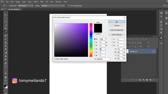Open the File menu
Image resolution: width=168 pixels, height=94 pixels.
(x=7, y=2)
